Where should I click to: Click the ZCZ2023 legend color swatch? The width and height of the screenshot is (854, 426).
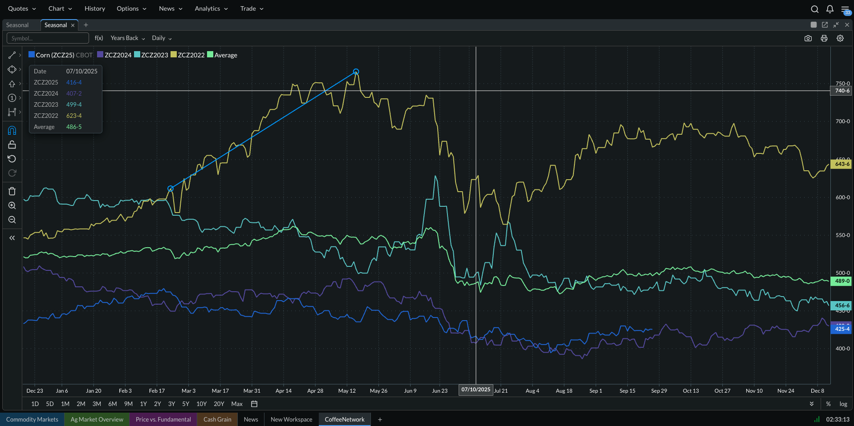138,55
